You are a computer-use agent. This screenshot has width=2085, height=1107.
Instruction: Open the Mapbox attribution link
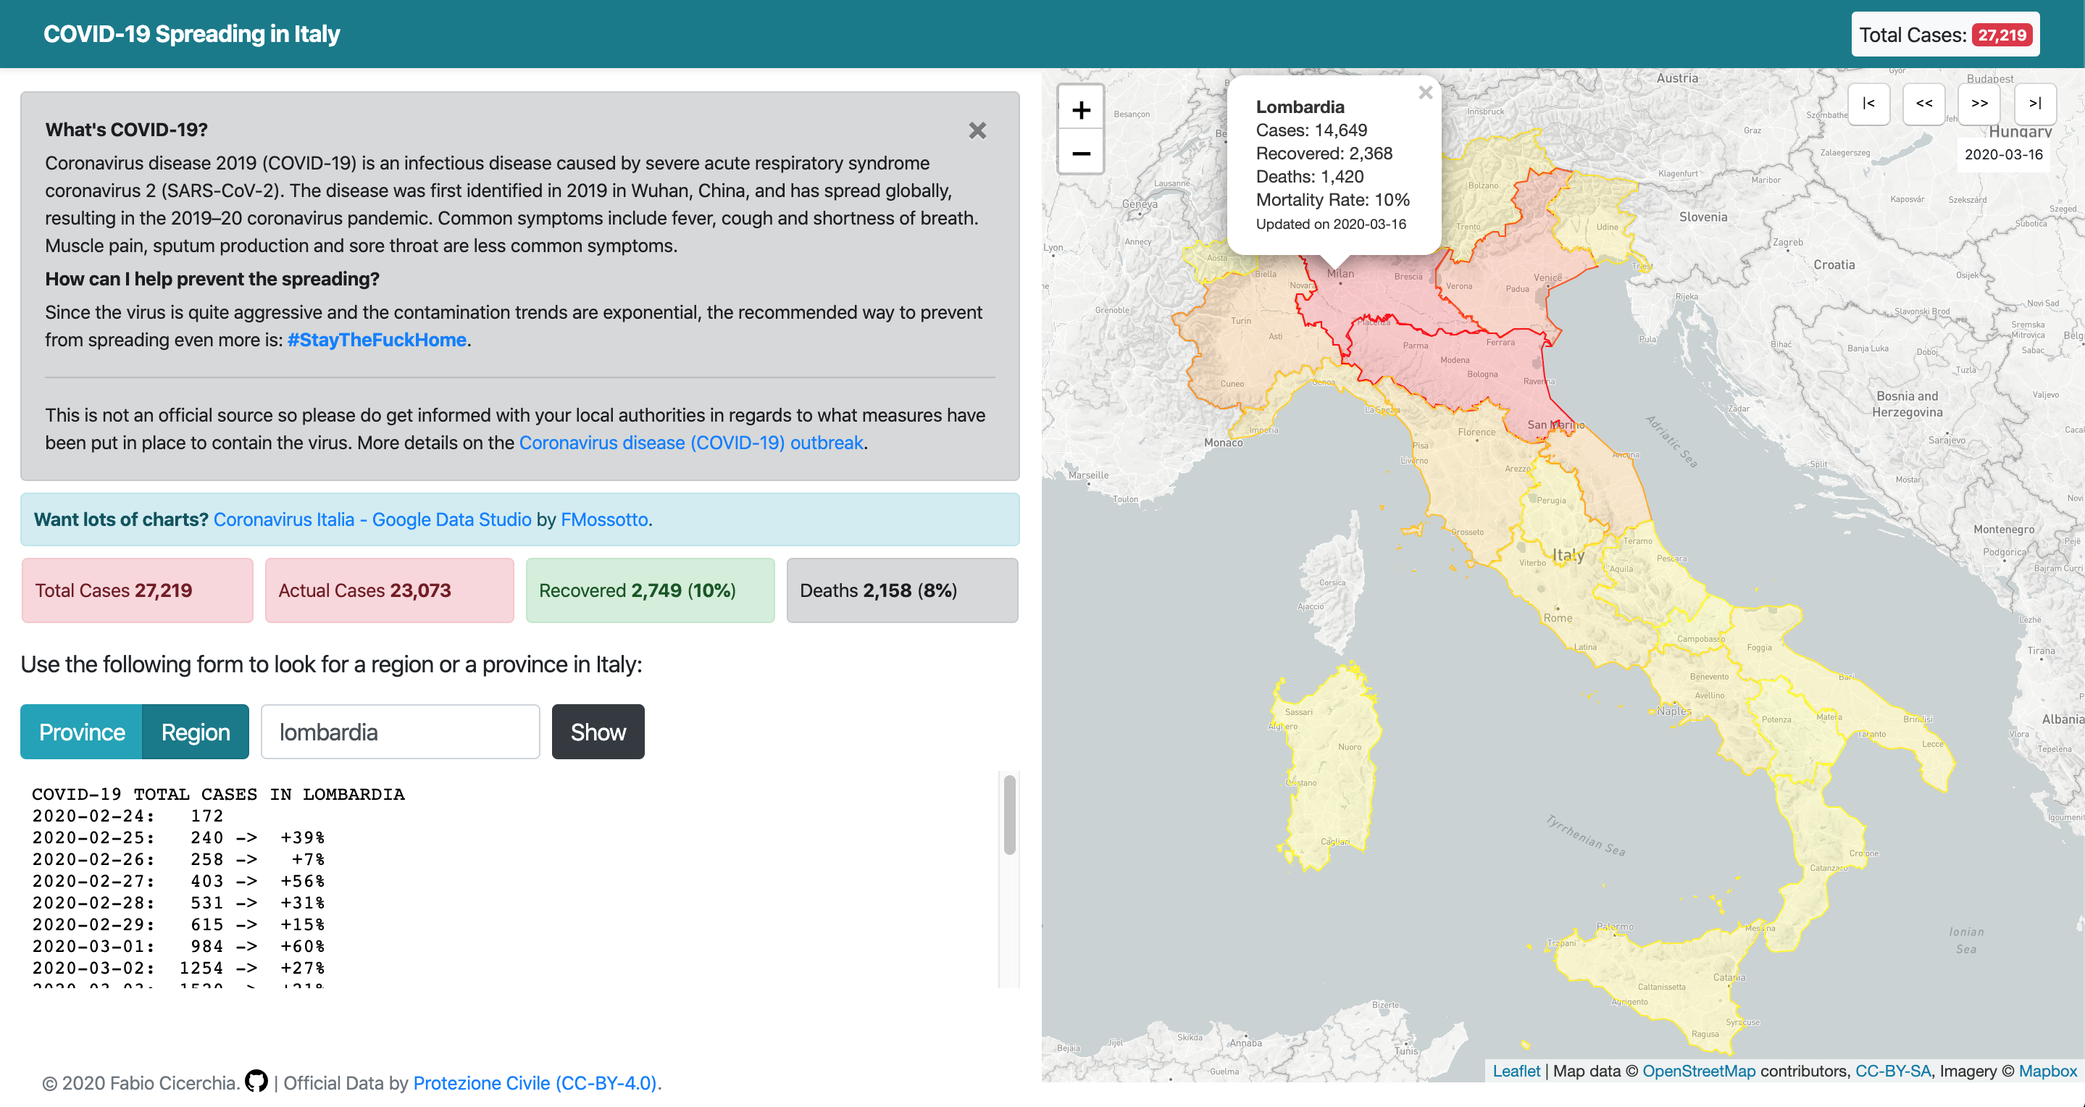2048,1071
